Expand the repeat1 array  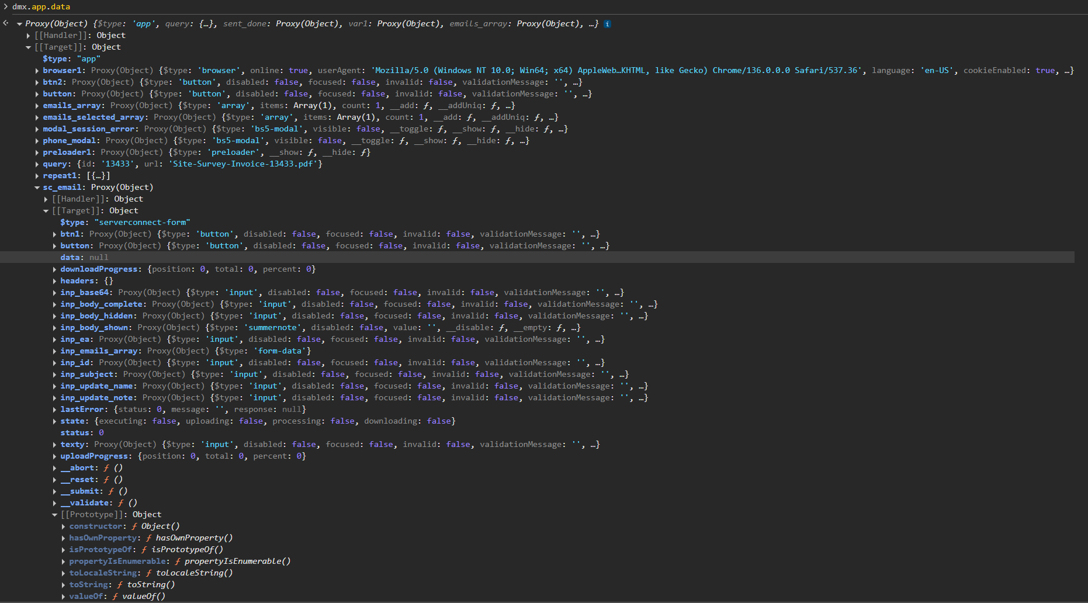[37, 176]
